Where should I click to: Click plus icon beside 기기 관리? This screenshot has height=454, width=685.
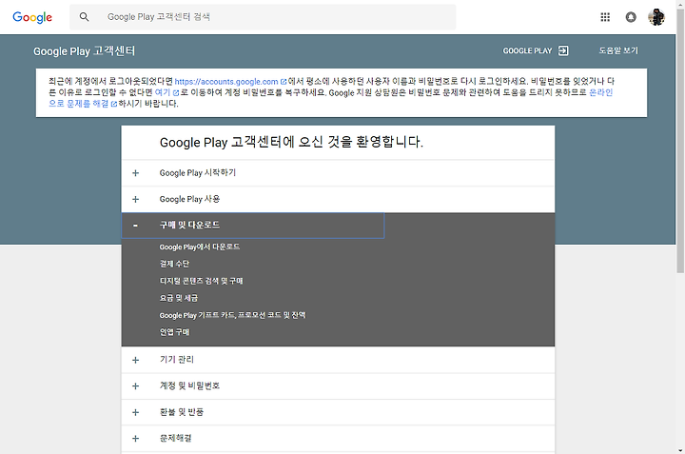click(135, 360)
